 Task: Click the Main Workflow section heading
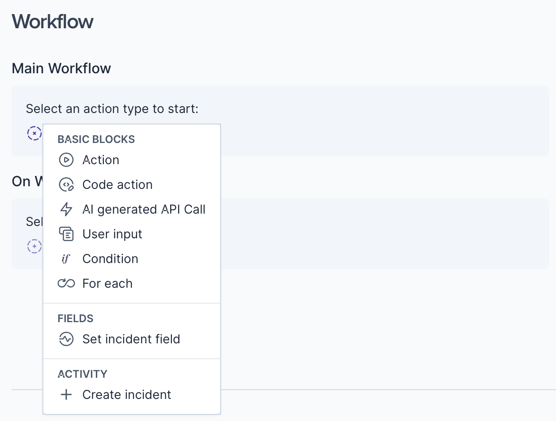[x=61, y=68]
